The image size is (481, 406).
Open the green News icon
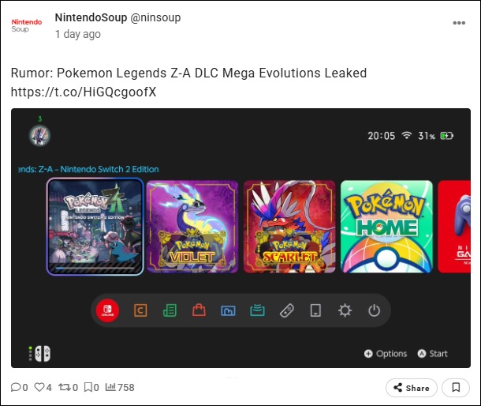coord(170,310)
